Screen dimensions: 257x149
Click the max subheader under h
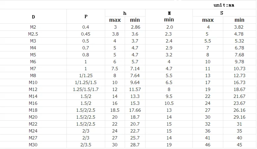[115, 20]
